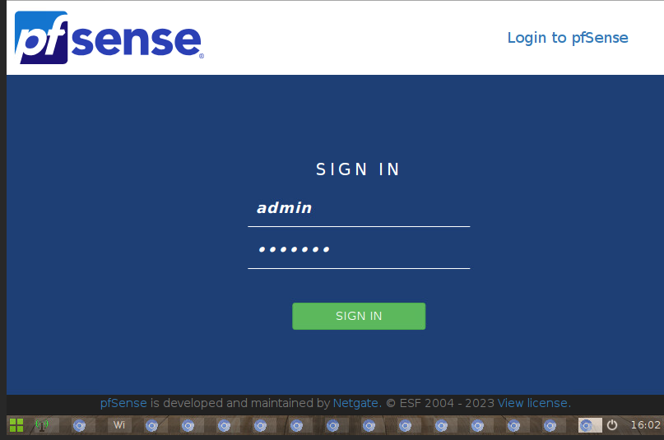Open the Chromium icon immediately right of Wi
This screenshot has height=440, width=664.
click(151, 425)
